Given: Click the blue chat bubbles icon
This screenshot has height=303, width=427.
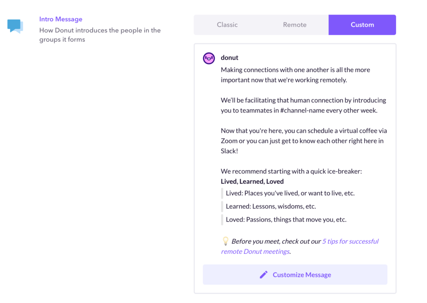Looking at the screenshot, I should click(15, 26).
